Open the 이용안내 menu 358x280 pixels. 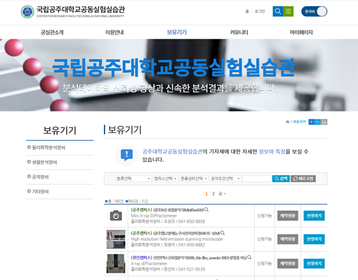[x=115, y=32]
